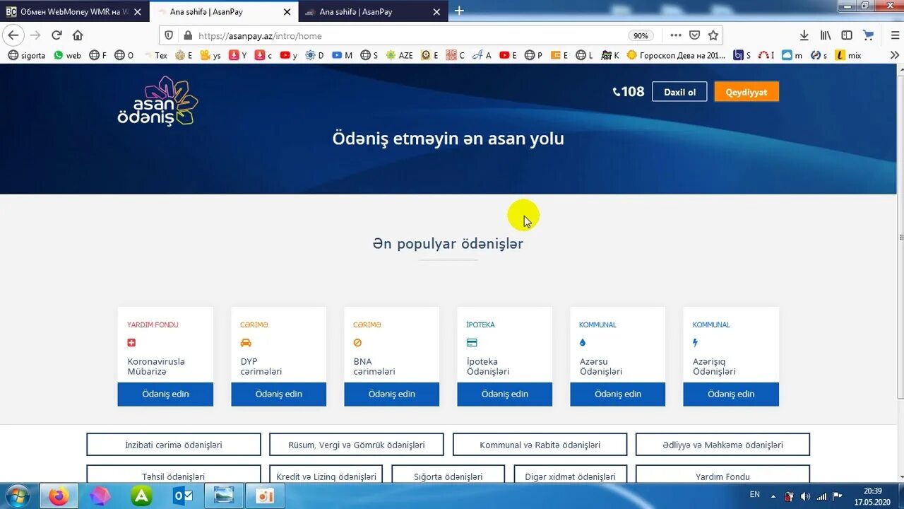
Task: Click the tracking protection shield icon
Action: pyautogui.click(x=169, y=35)
